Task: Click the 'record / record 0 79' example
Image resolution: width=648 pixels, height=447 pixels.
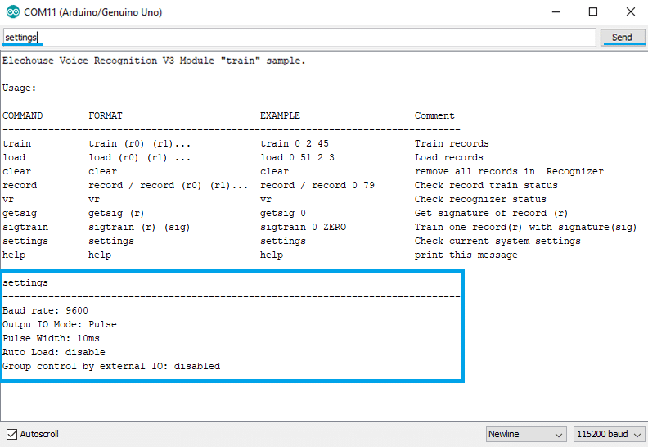Action: tap(317, 185)
